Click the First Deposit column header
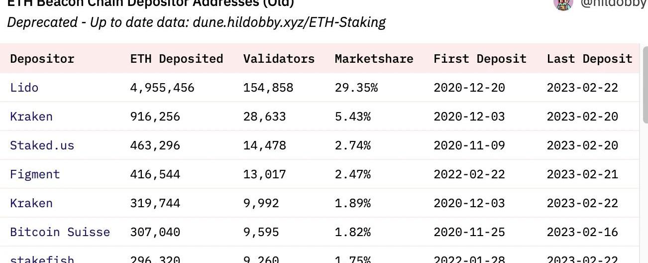This screenshot has height=263, width=648. [480, 59]
